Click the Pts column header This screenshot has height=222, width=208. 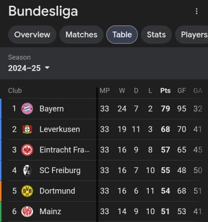click(165, 90)
